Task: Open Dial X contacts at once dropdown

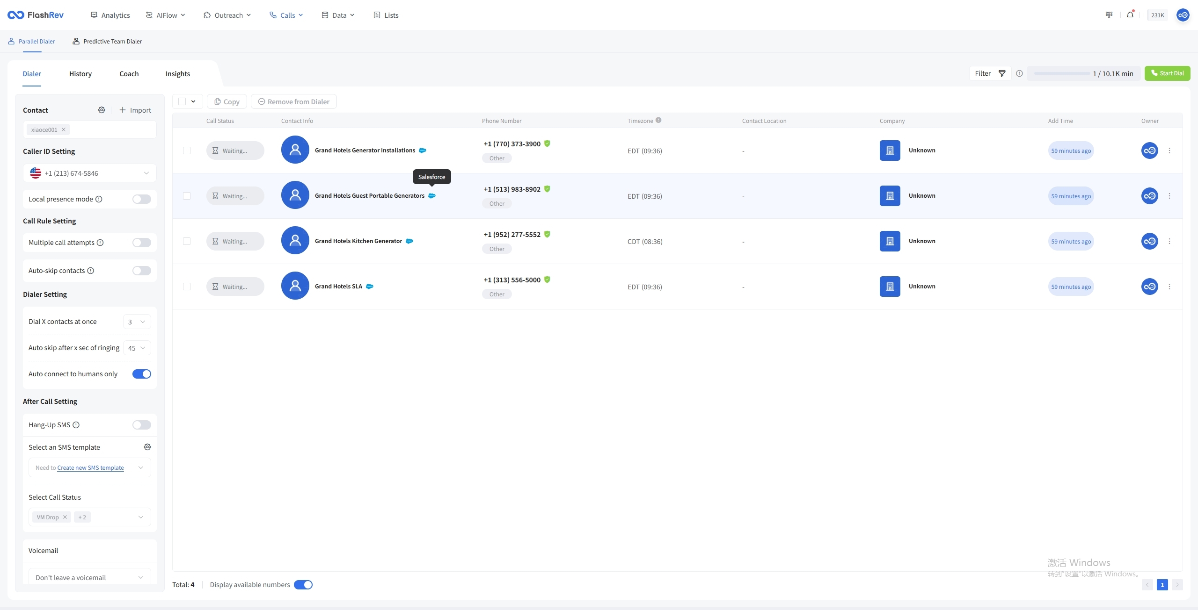Action: pyautogui.click(x=137, y=322)
